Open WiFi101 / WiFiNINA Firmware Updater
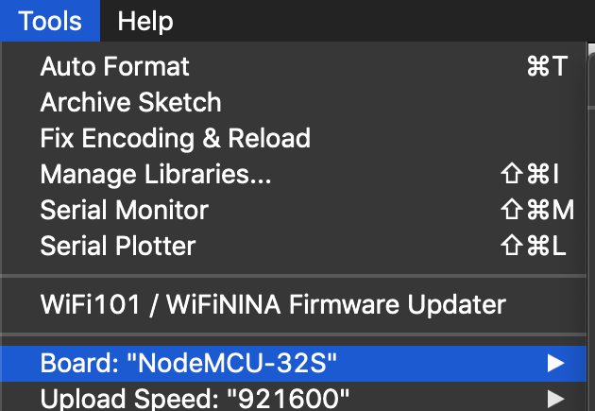This screenshot has height=411, width=595. [273, 304]
